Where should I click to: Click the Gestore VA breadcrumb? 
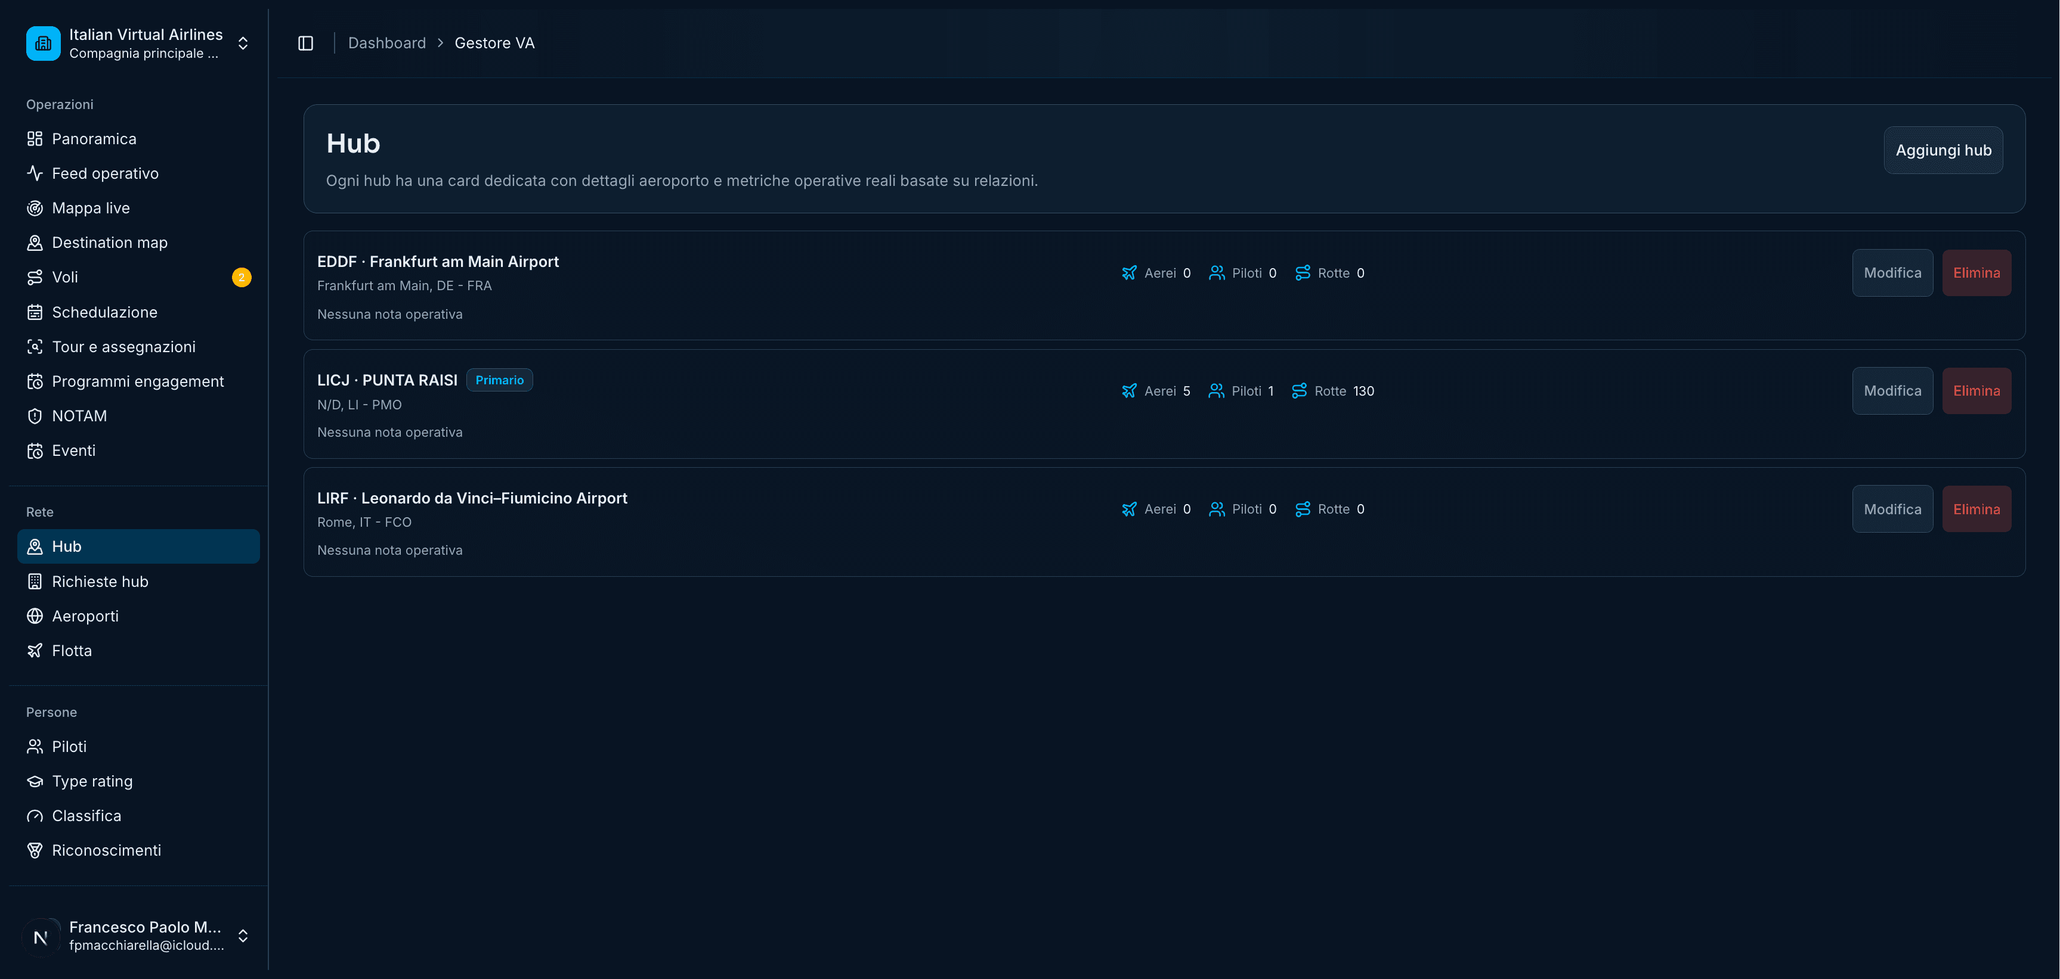[x=494, y=43]
